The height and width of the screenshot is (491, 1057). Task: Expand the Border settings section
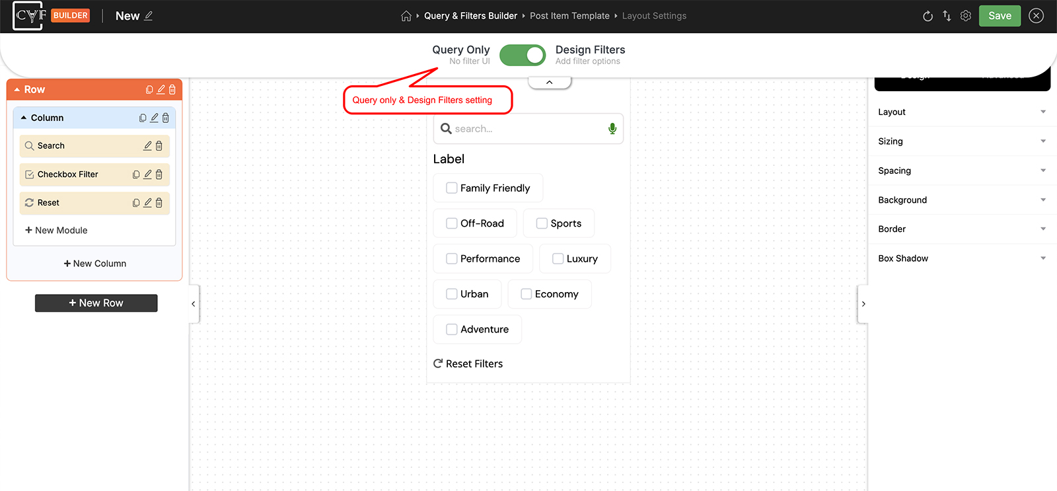962,229
